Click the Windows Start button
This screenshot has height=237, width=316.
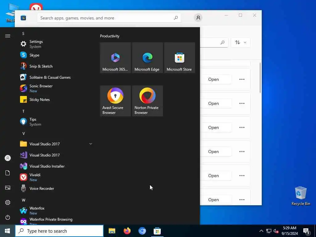7,231
